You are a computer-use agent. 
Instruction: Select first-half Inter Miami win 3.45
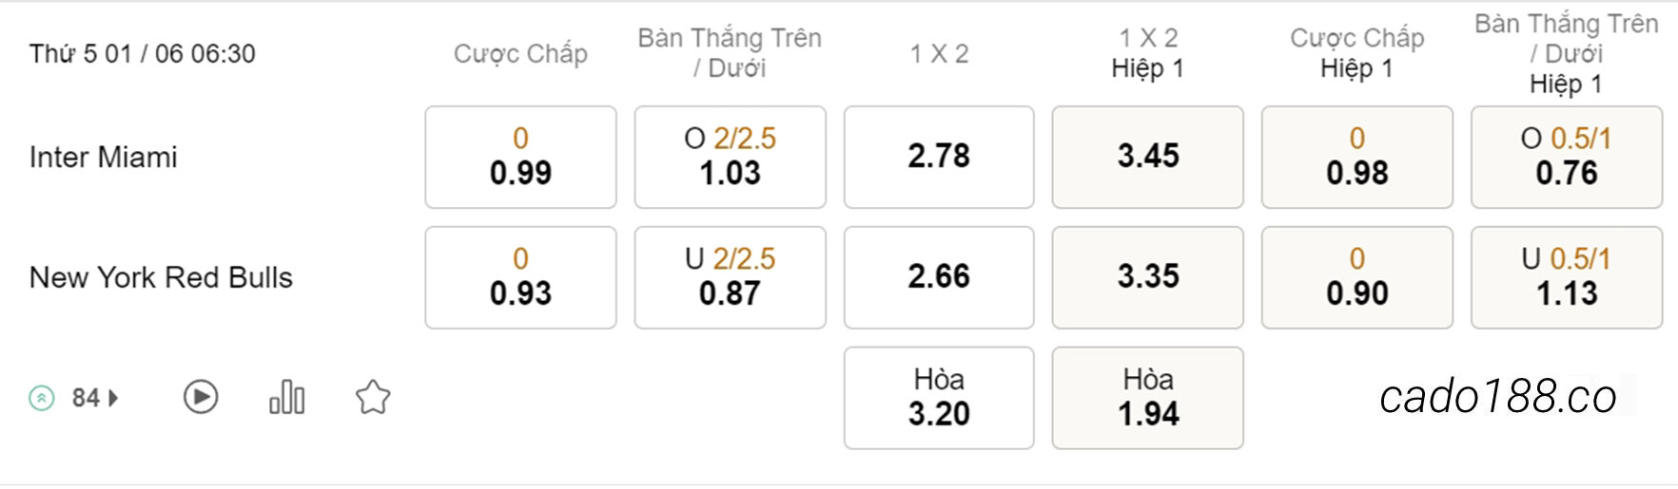1147,157
